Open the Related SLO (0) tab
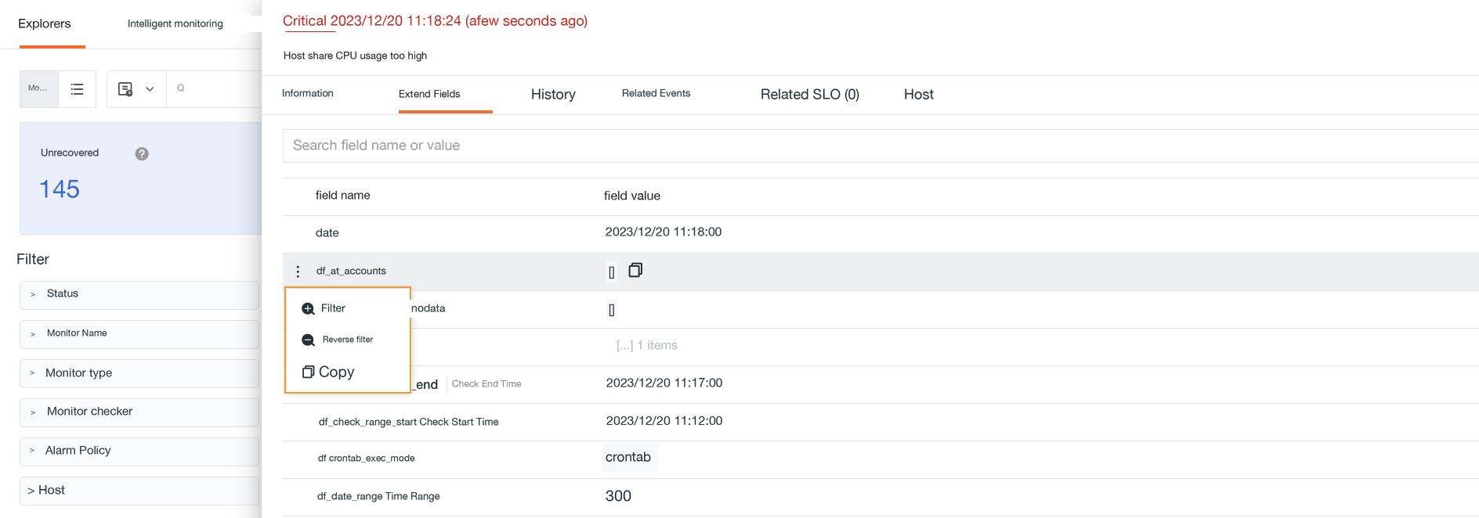The image size is (1479, 518). (810, 94)
